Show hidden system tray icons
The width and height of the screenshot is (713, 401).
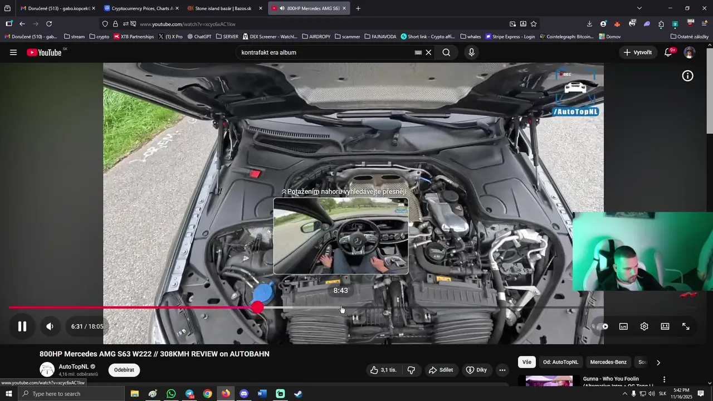[x=624, y=394]
